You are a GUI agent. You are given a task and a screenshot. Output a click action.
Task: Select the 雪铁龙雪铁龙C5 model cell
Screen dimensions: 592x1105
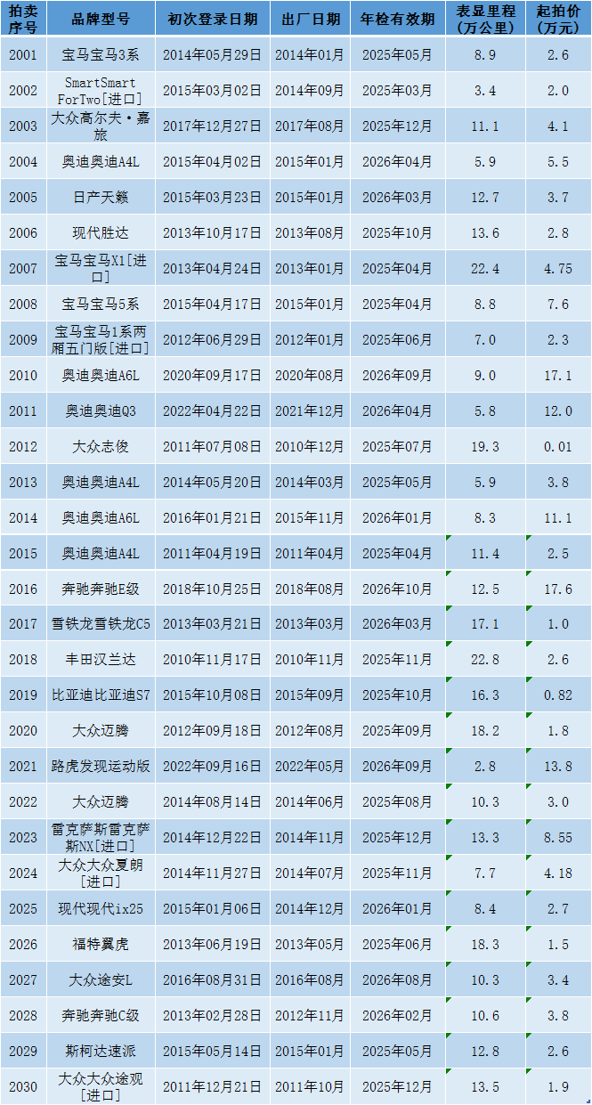[101, 624]
